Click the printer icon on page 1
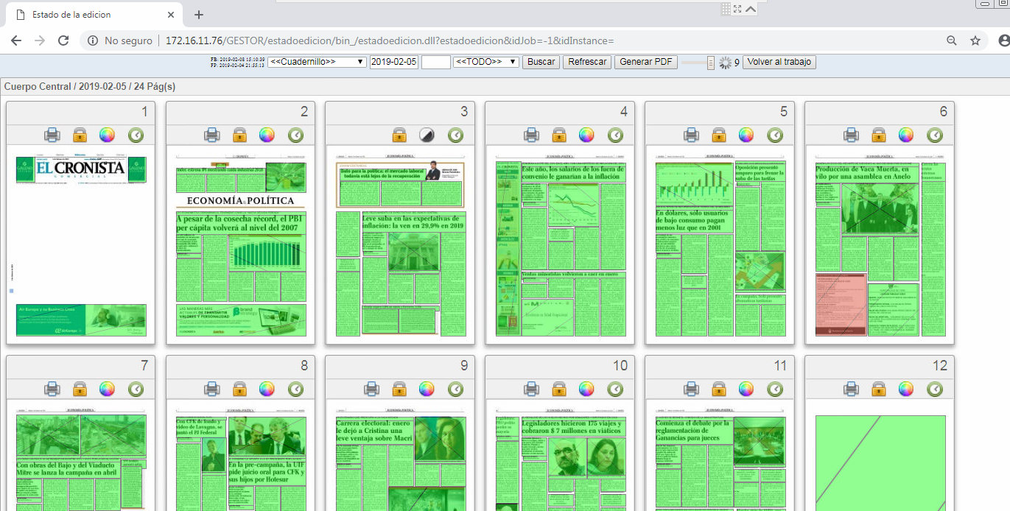 point(52,135)
